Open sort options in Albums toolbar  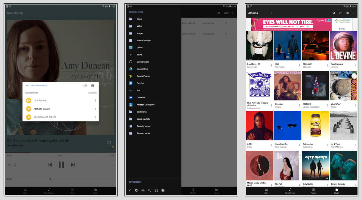point(341,13)
